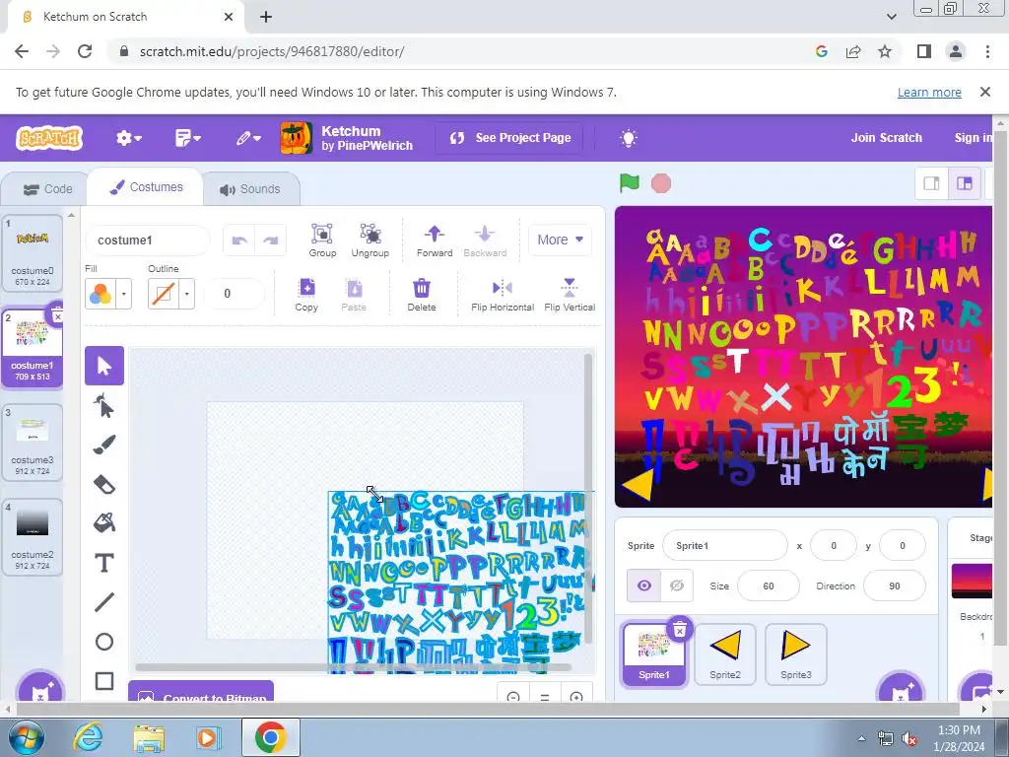This screenshot has height=757, width=1009.
Task: Select costume0 thumbnail
Action: [33, 253]
